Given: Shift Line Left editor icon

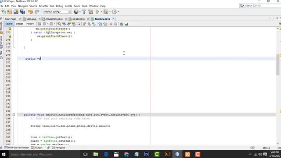Looking at the screenshot, I should [100, 24].
